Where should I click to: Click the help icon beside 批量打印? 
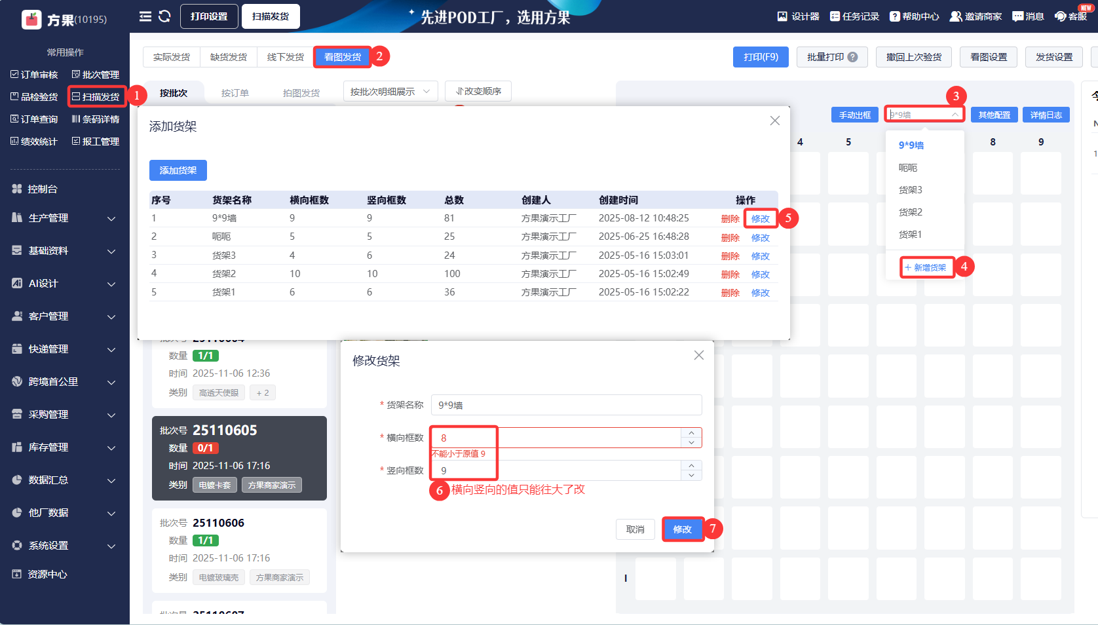852,57
